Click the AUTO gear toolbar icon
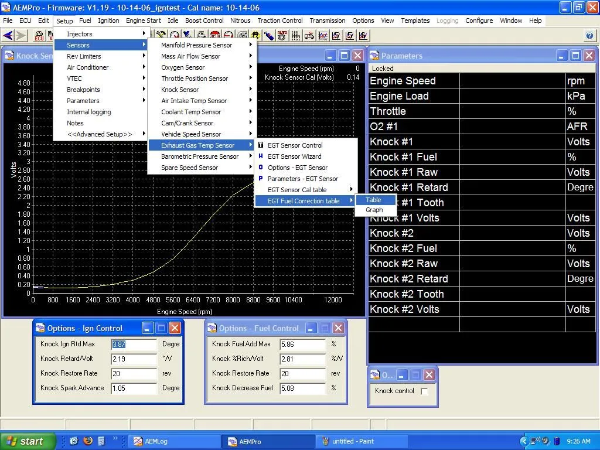Image resolution: width=600 pixels, height=450 pixels. [x=282, y=36]
